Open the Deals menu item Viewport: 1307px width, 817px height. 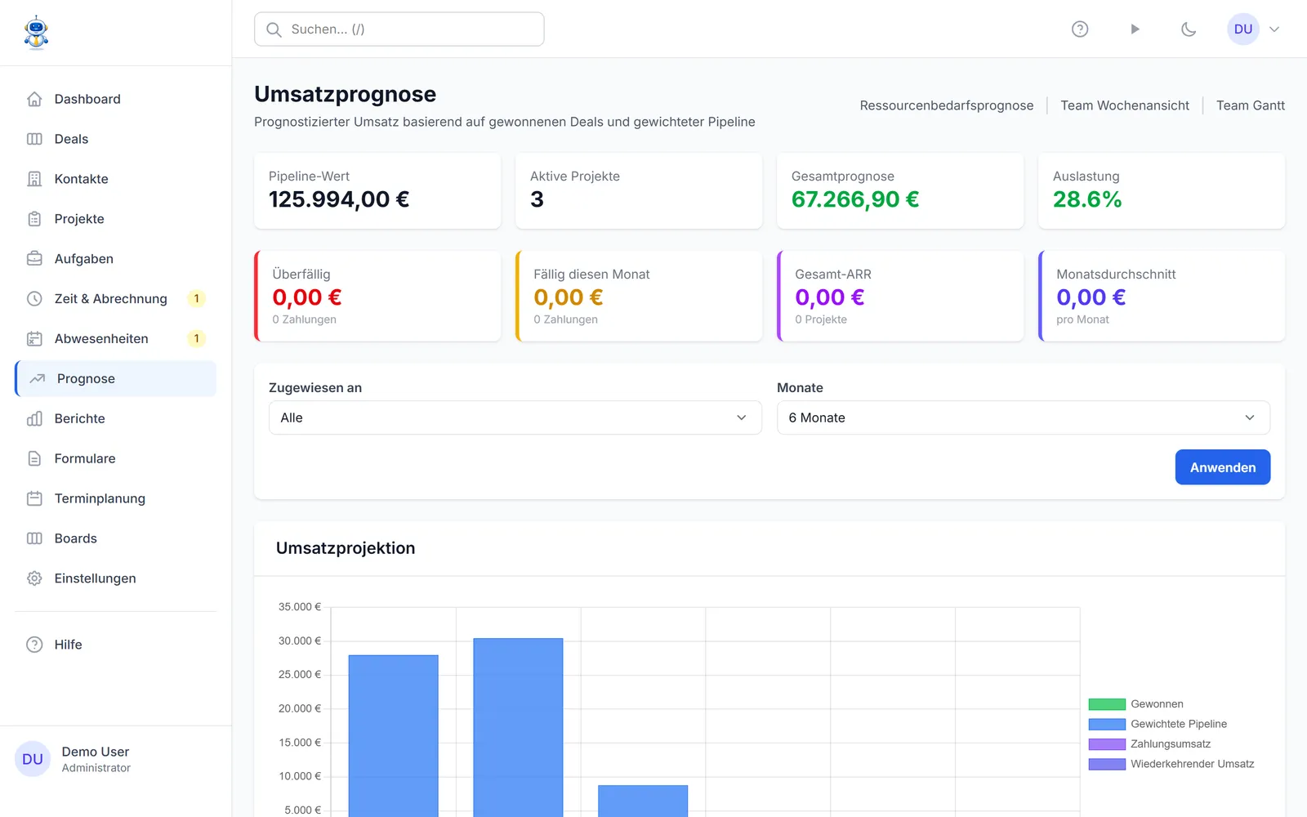coord(116,139)
